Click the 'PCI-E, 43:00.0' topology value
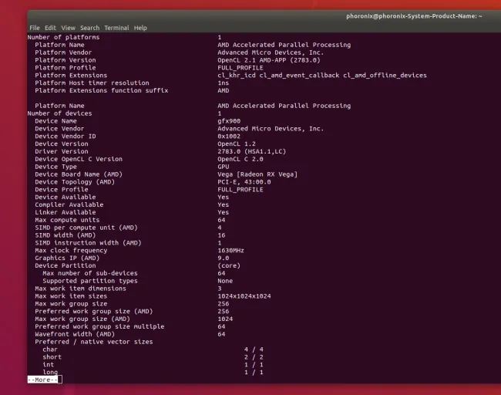Screen dimensions: 501x395 coord(244,182)
